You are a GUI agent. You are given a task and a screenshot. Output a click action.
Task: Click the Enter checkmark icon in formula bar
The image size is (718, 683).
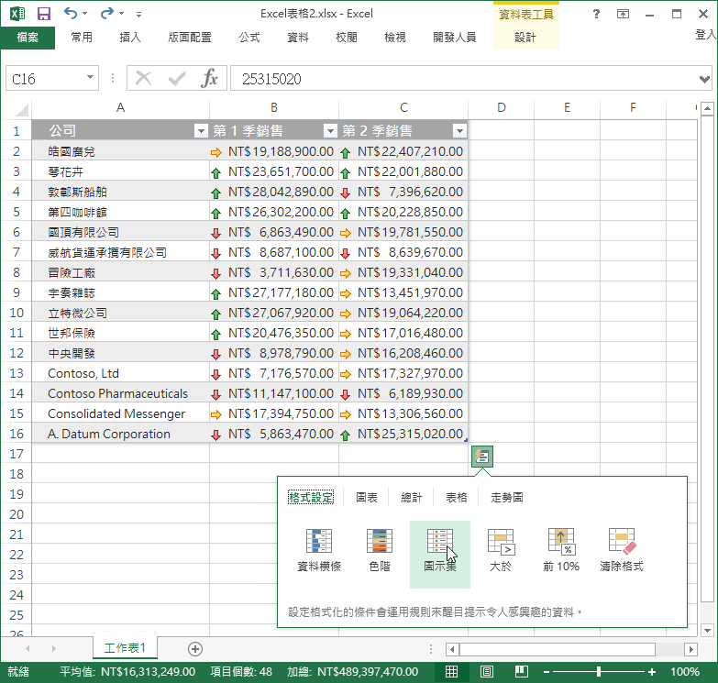point(177,78)
